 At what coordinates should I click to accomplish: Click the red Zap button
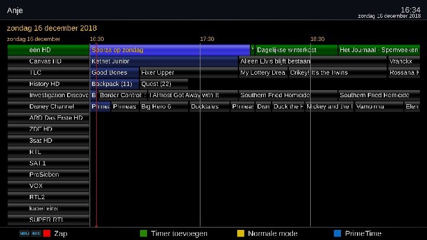click(x=47, y=233)
